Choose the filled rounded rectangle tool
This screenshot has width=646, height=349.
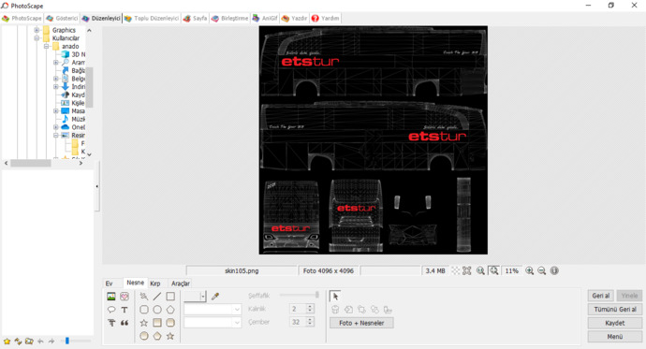pos(170,323)
